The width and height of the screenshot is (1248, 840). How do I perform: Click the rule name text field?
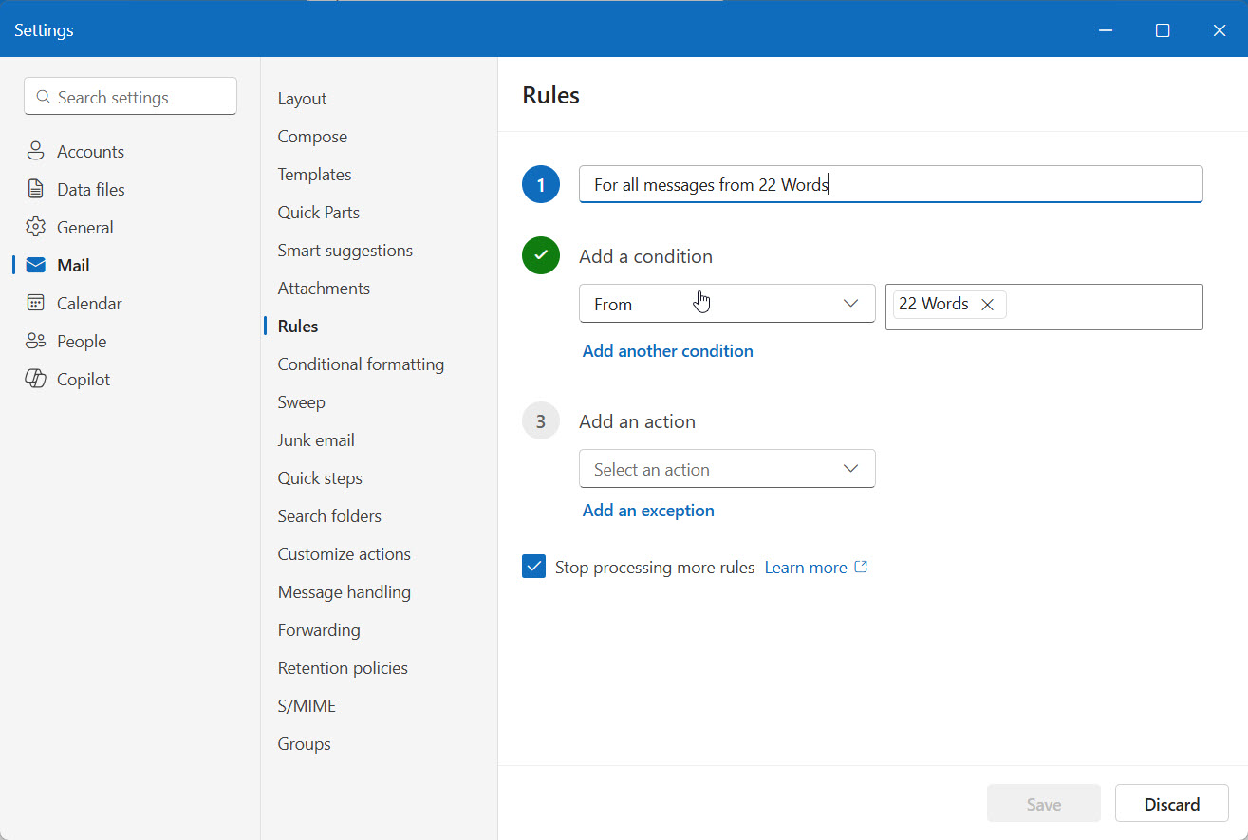(890, 184)
